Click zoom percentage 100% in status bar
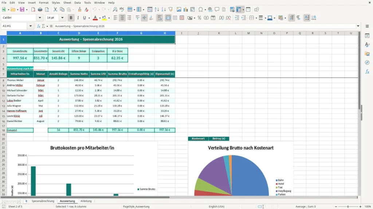The image size is (373, 209). point(368,206)
